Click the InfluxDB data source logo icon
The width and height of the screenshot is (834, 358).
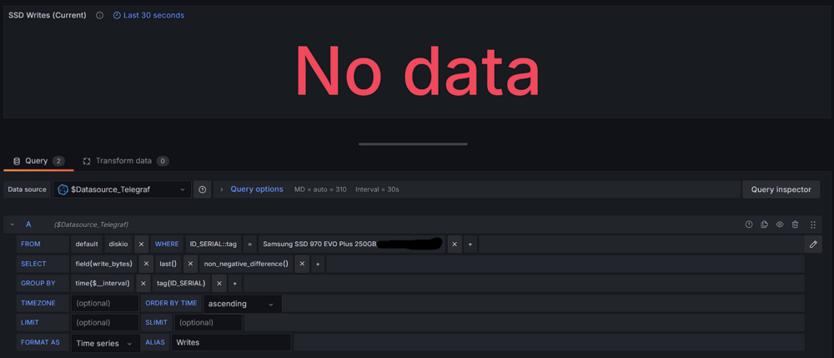tap(63, 189)
